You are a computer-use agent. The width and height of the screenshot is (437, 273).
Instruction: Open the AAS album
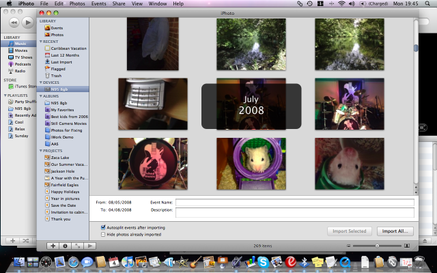pyautogui.click(x=55, y=144)
